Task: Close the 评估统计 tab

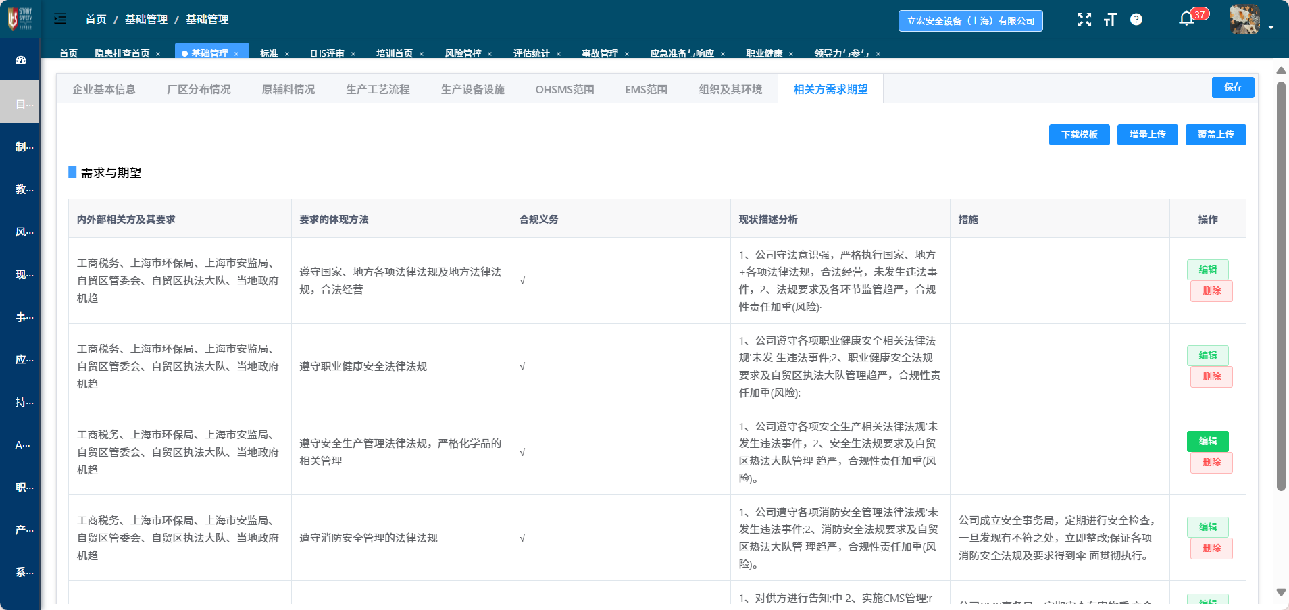Action: pyautogui.click(x=559, y=54)
